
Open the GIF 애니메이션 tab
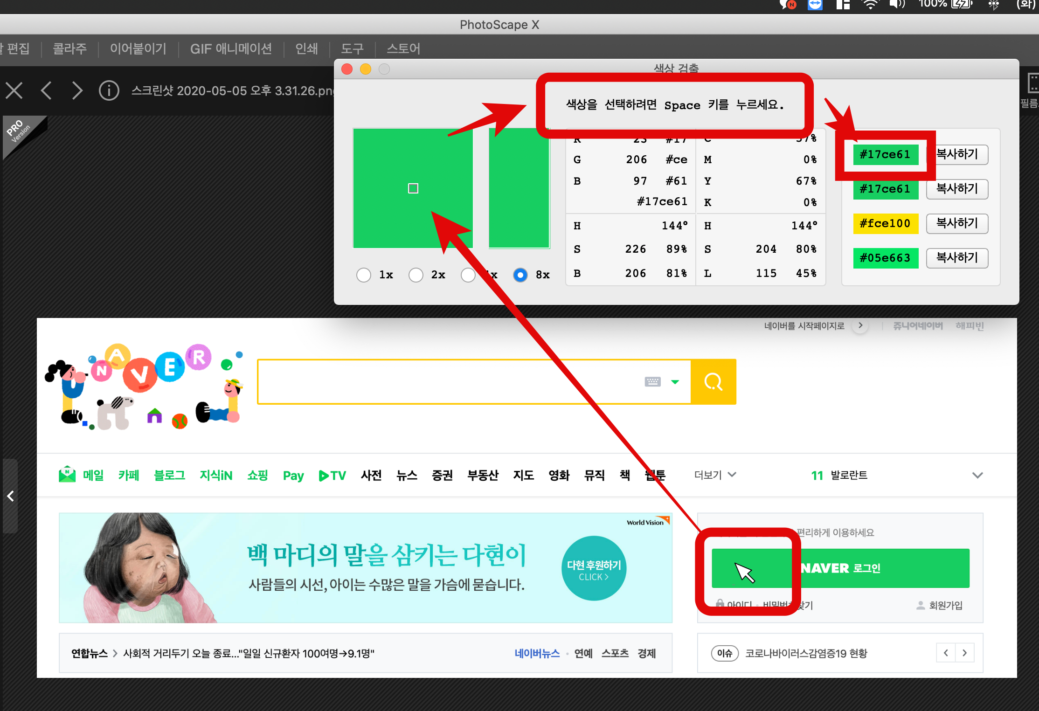231,48
